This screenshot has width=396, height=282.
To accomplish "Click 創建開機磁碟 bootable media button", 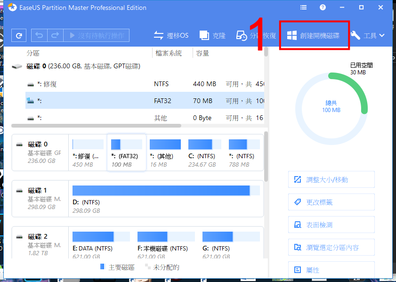I will [314, 36].
